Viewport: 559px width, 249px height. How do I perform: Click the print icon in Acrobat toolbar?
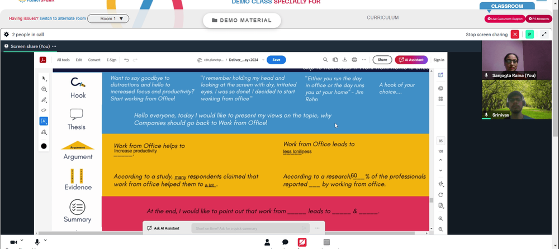[354, 60]
